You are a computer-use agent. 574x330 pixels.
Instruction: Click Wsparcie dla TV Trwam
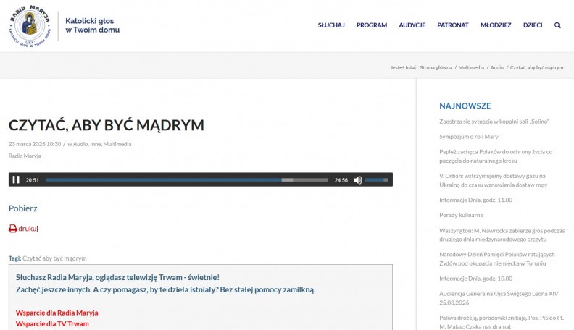tap(52, 323)
